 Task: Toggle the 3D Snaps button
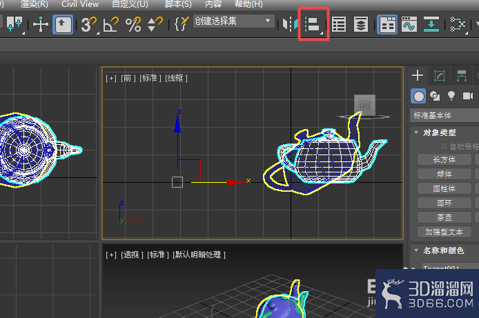click(89, 24)
